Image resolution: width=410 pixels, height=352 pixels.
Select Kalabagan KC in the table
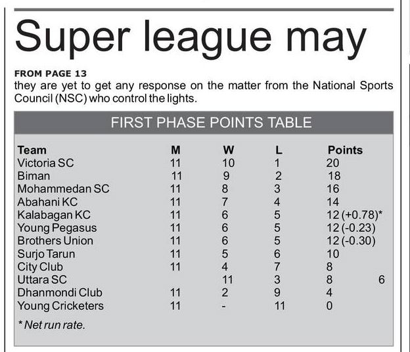coord(54,215)
